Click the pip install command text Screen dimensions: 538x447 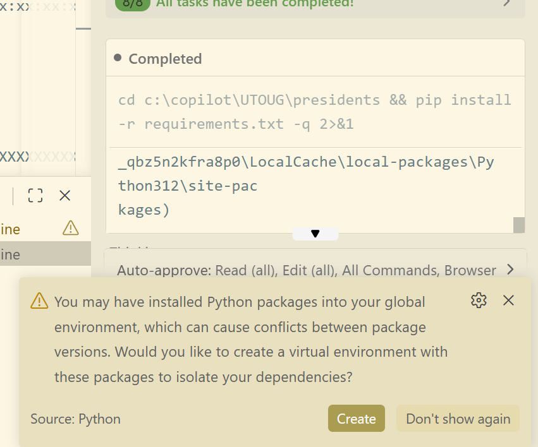click(314, 112)
